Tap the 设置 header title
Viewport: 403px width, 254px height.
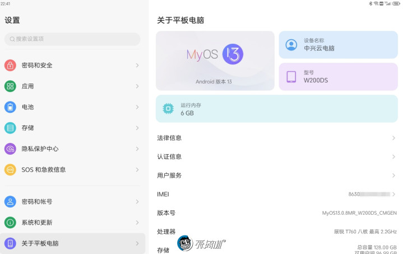pos(12,20)
